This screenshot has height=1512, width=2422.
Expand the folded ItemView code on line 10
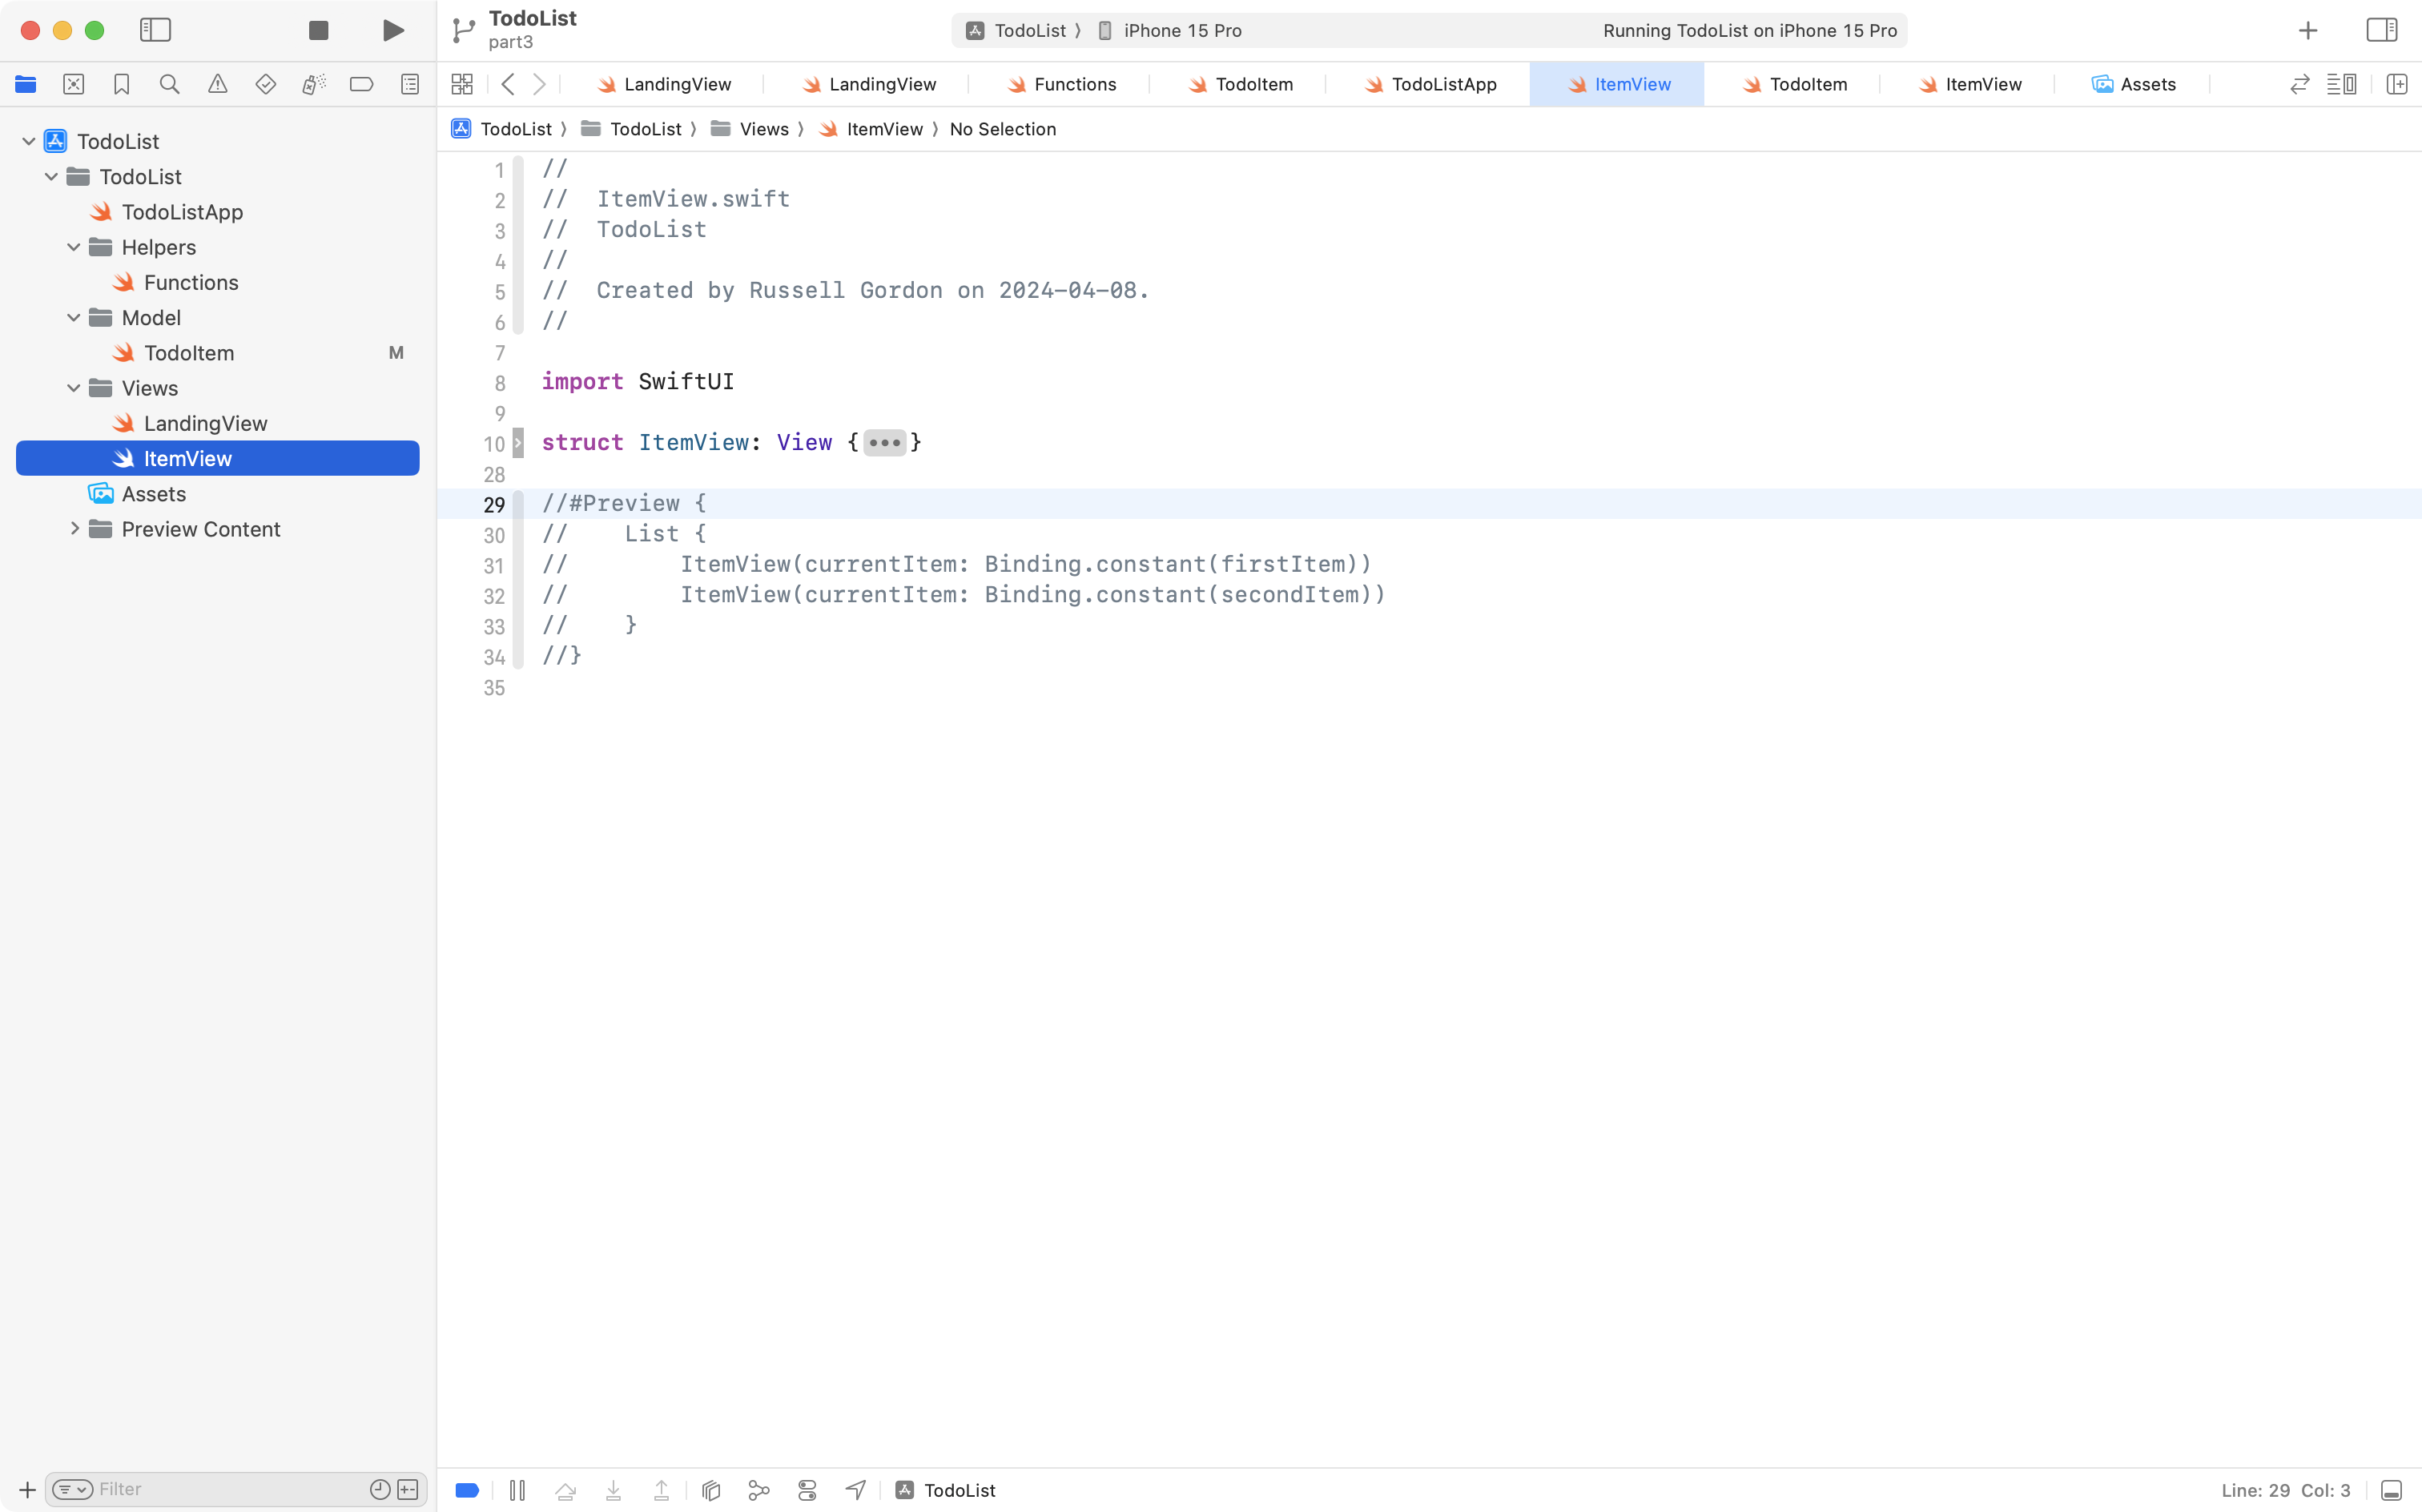pos(884,442)
